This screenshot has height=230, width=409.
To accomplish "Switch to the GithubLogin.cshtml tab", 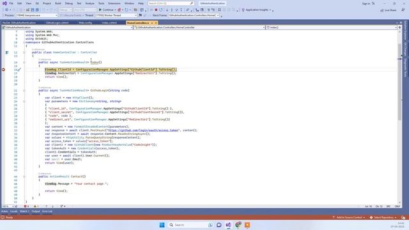I will [57, 23].
